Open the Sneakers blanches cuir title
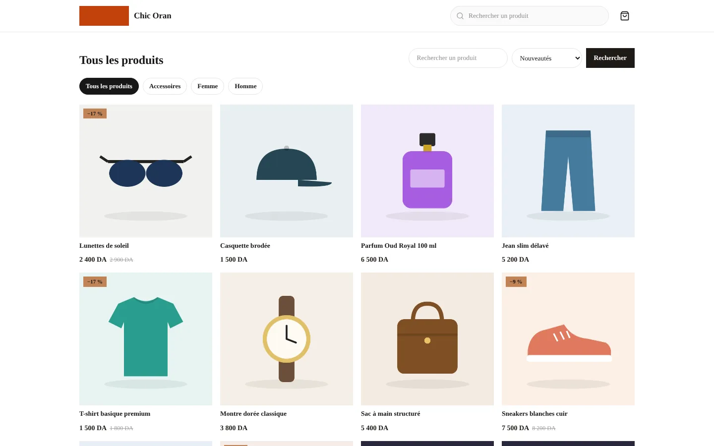This screenshot has height=446, width=714. 535,414
